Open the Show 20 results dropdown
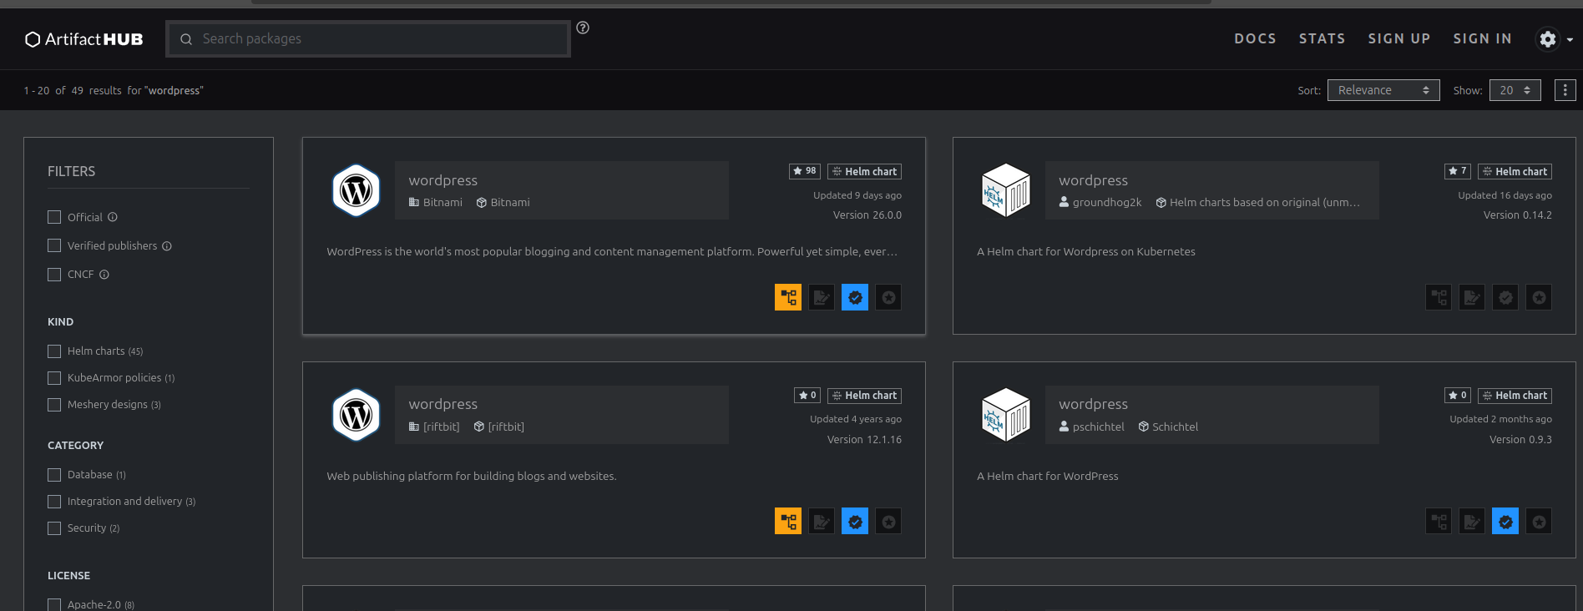The image size is (1583, 611). click(1515, 90)
